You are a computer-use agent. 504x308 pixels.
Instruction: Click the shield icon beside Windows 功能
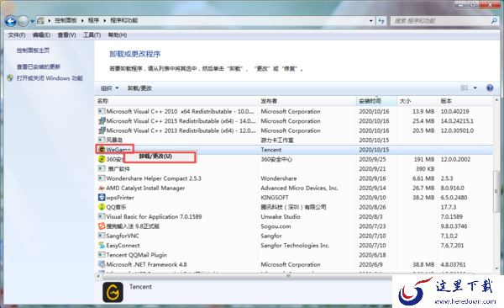10,78
